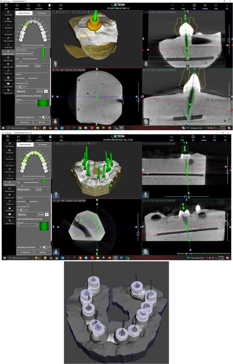Open Data Import in PHANTUM RESIN 13 sidebar
The image size is (233, 364).
[x=8, y=26]
